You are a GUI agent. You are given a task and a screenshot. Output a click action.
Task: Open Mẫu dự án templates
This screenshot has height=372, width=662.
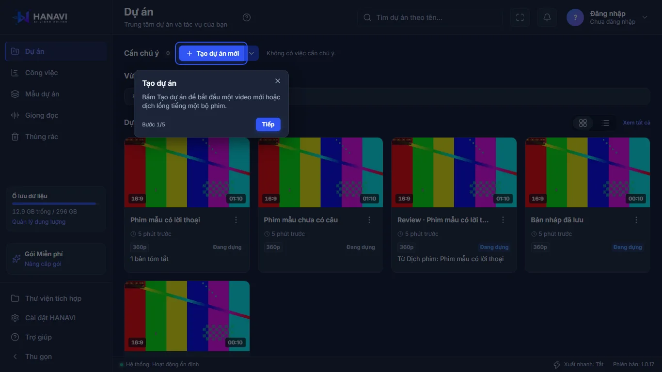click(x=56, y=94)
